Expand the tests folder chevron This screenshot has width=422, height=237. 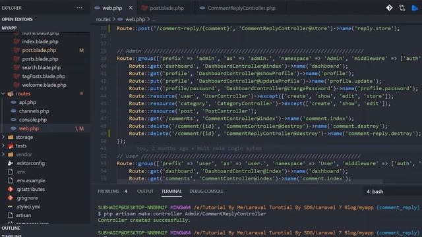[x=3, y=145]
